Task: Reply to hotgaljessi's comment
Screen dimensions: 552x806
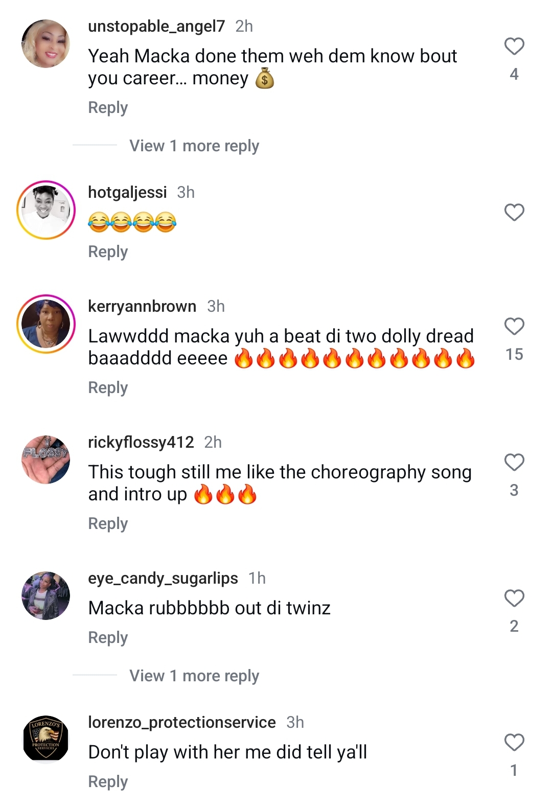Action: click(108, 252)
